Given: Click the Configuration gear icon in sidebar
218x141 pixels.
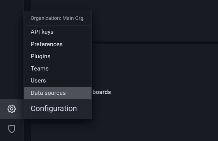Looking at the screenshot, I should [x=12, y=109].
